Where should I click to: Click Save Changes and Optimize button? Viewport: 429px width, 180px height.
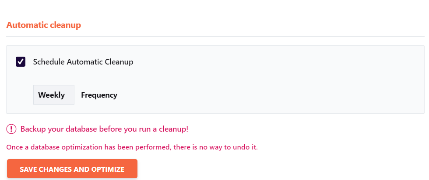pyautogui.click(x=72, y=169)
